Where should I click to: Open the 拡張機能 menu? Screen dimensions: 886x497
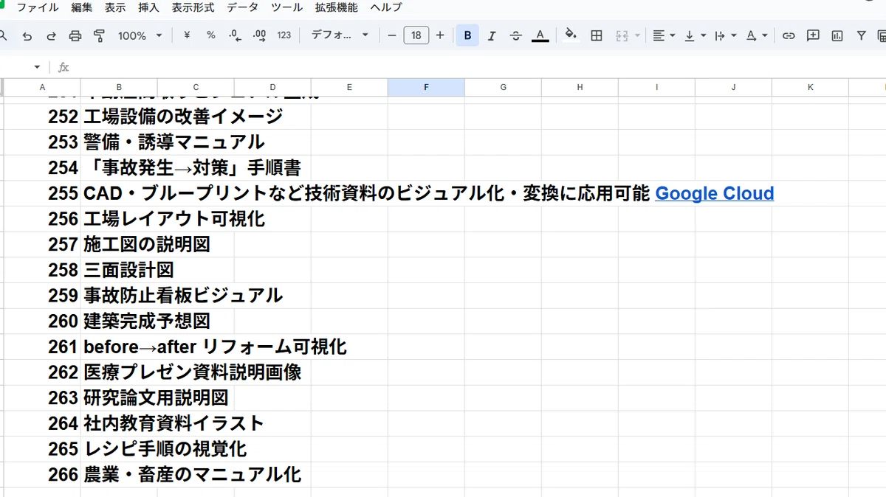click(336, 7)
